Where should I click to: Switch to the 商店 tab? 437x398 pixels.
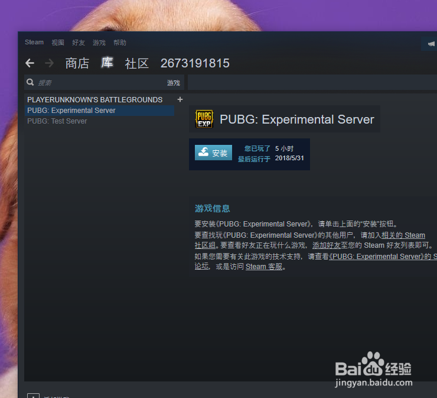pyautogui.click(x=77, y=63)
